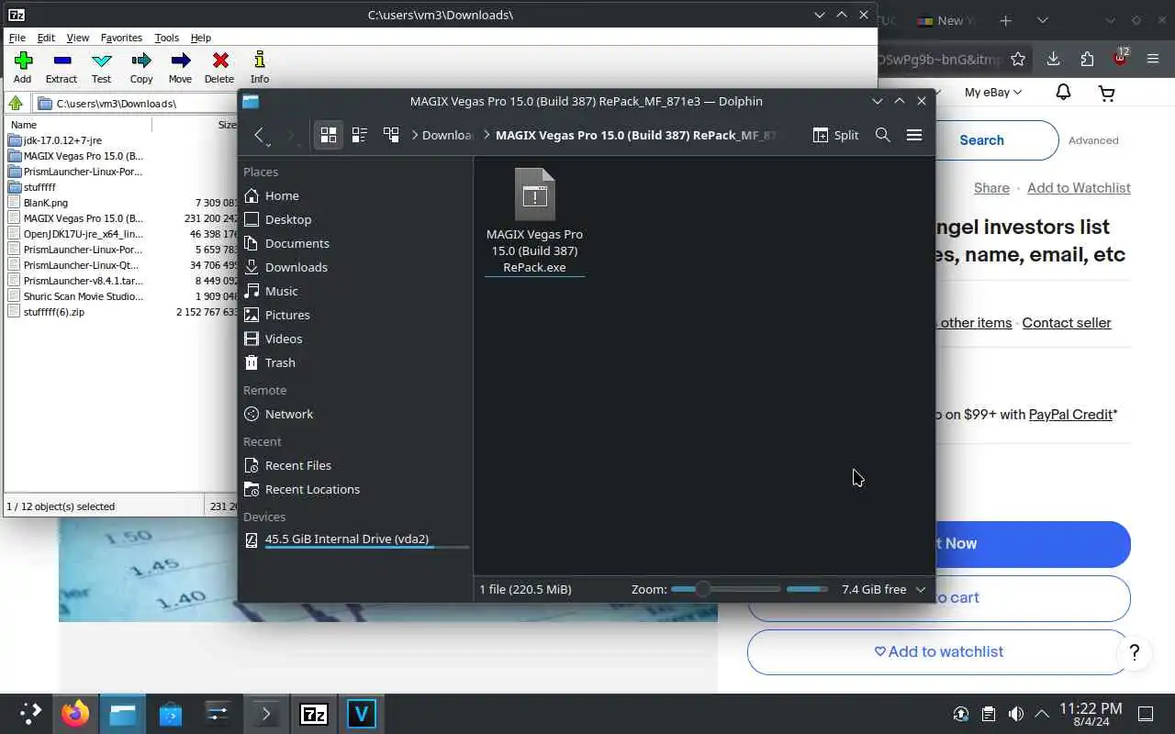This screenshot has width=1175, height=734.
Task: Open the 7-Zip Favorites menu
Action: tap(121, 38)
